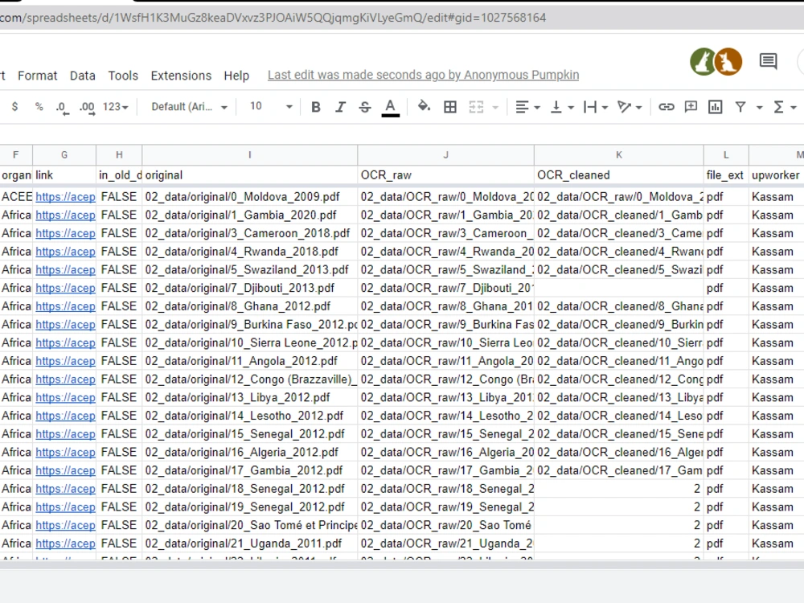Open the Help menu
This screenshot has width=804, height=603.
[x=236, y=76]
